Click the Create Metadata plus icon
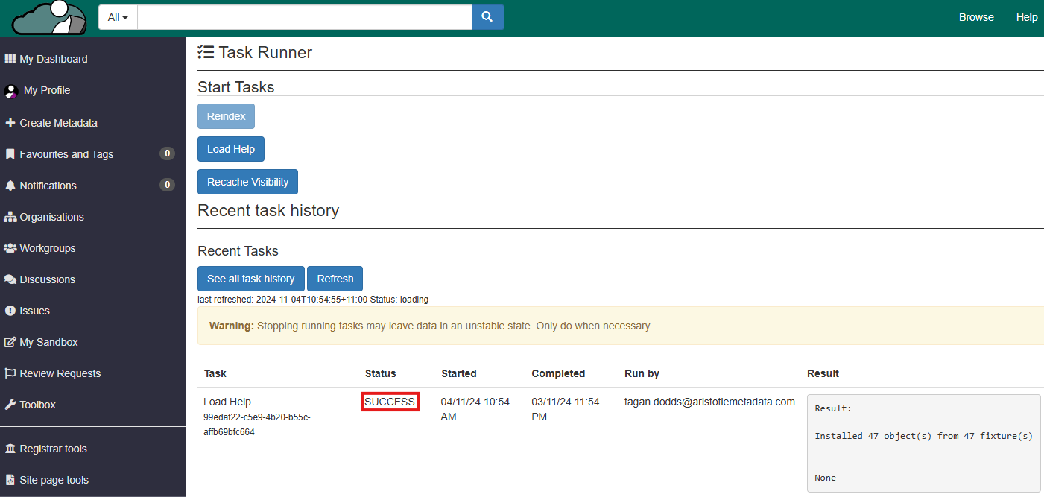 10,123
